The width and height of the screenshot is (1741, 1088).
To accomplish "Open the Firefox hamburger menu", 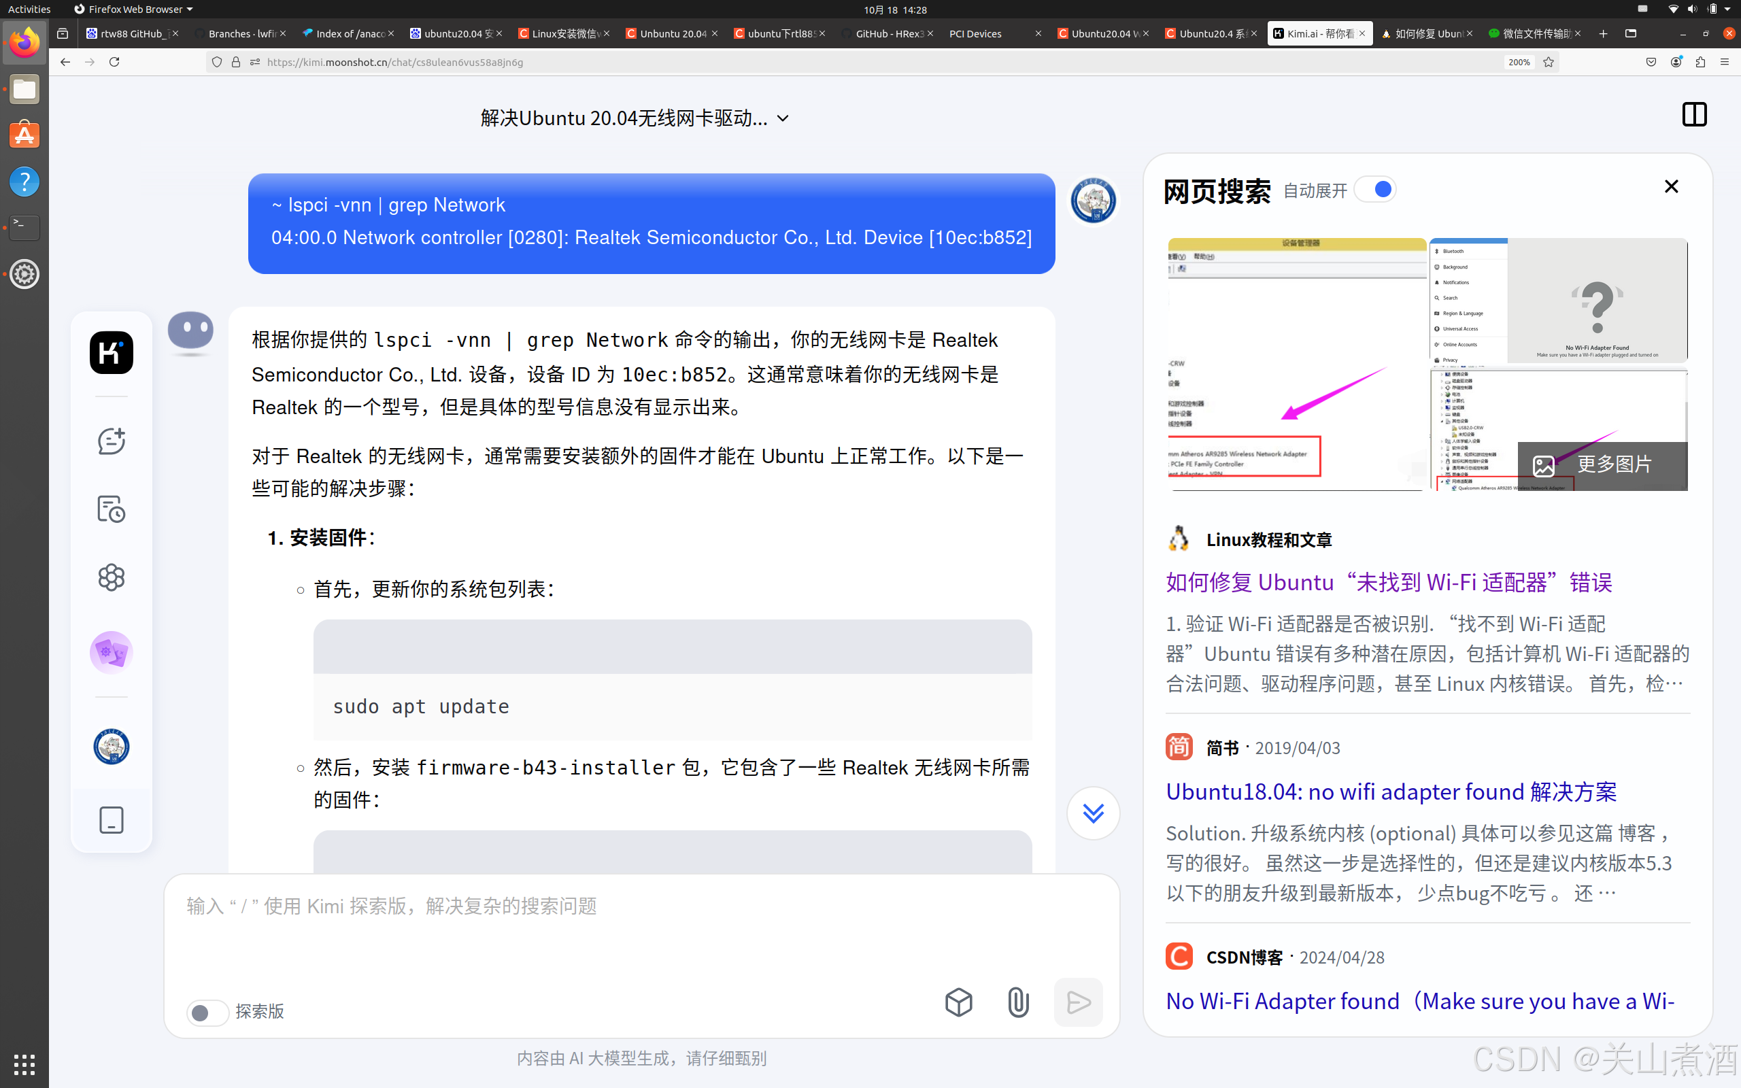I will (1725, 62).
